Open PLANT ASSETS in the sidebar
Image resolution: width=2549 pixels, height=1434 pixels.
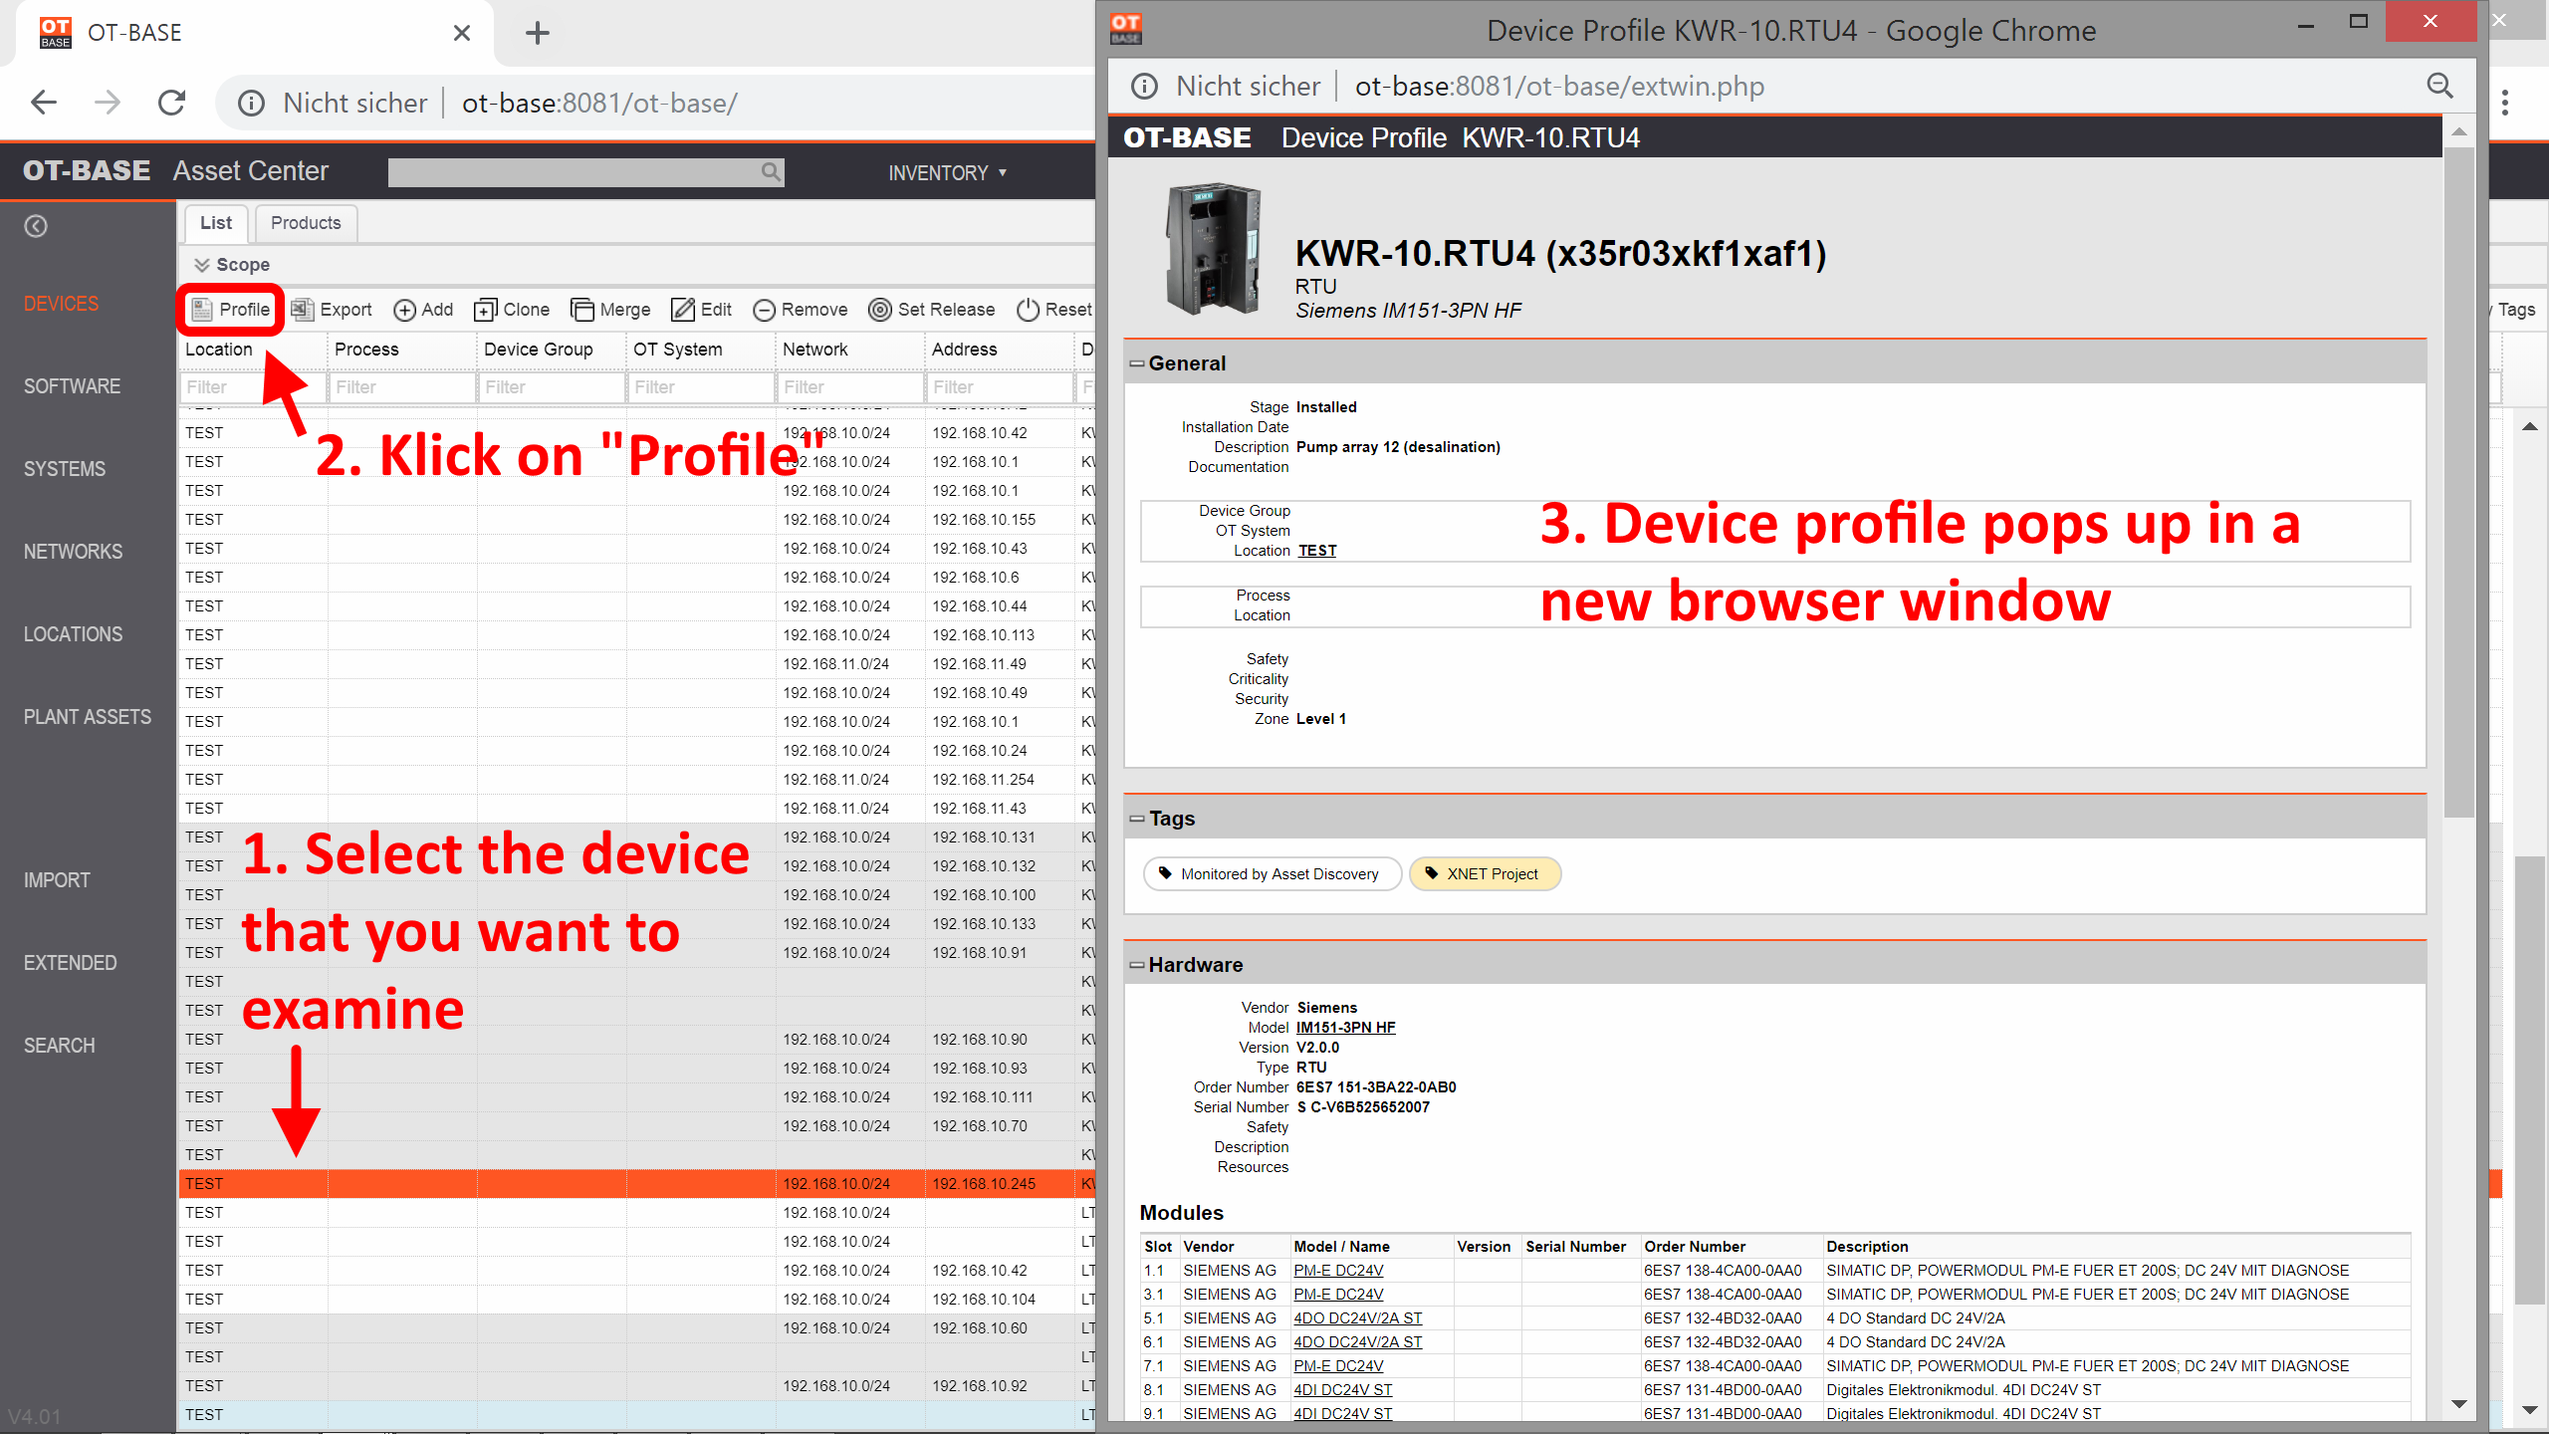pos(88,717)
